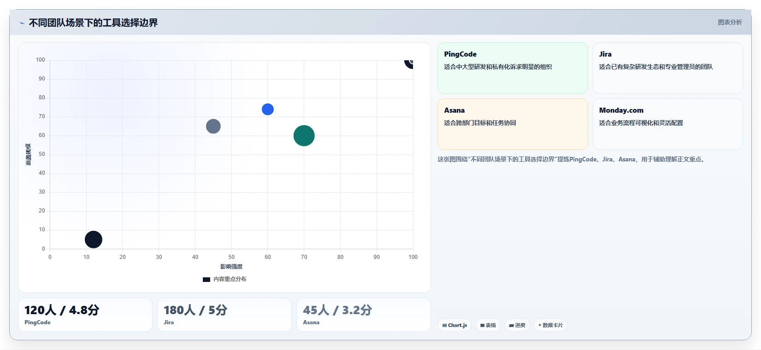Viewport: 761px width, 350px height.
Task: Click the 180人 / 5分 Jira stat card
Action: [x=224, y=315]
